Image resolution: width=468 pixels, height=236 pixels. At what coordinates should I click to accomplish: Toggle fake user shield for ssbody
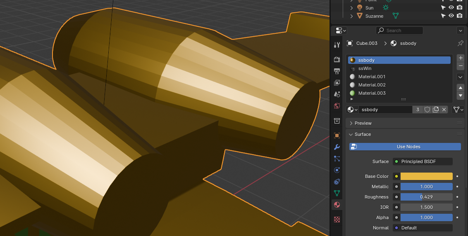(427, 110)
